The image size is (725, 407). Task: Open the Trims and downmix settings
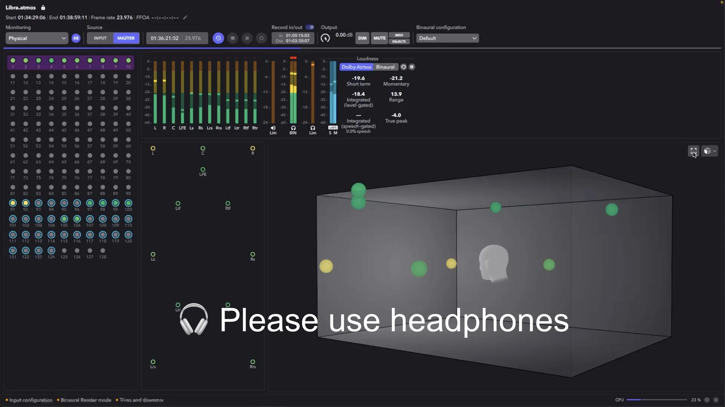coord(141,400)
